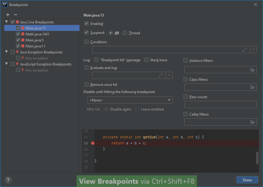Uncheck the Main.java:5 breakpoint checkbox

18,40
